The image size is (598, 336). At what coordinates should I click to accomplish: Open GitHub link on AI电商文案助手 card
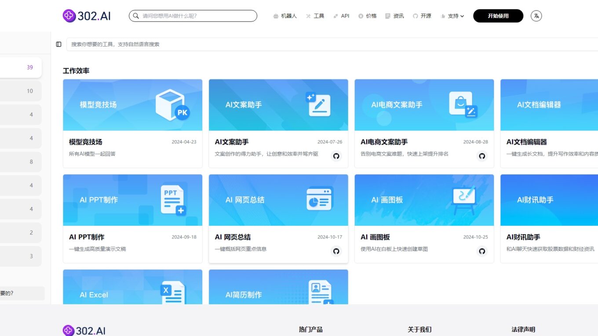(x=482, y=156)
